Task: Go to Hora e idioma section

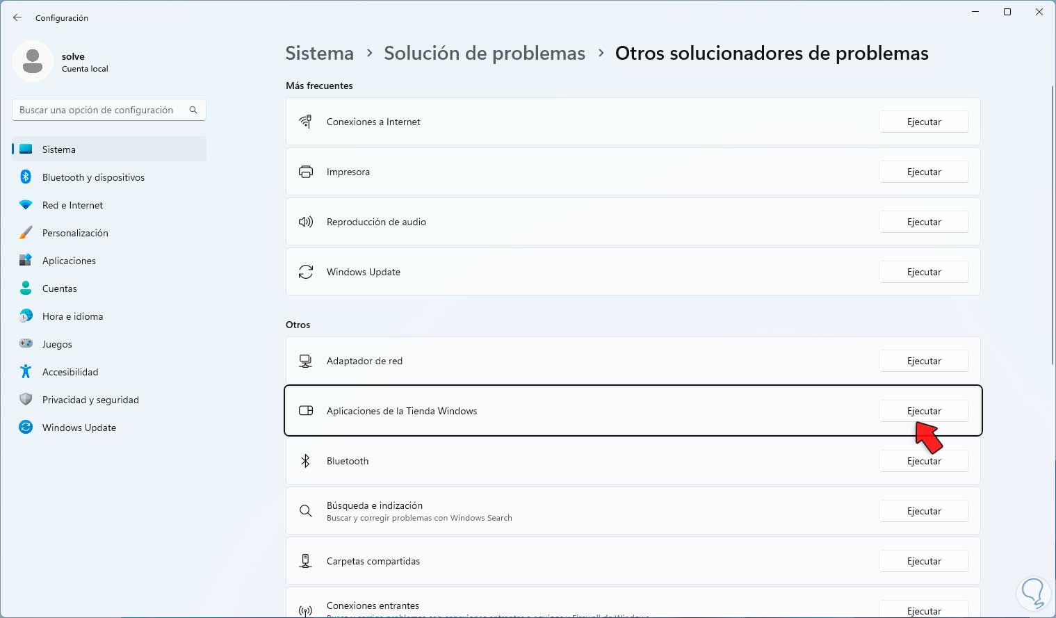Action: (72, 316)
